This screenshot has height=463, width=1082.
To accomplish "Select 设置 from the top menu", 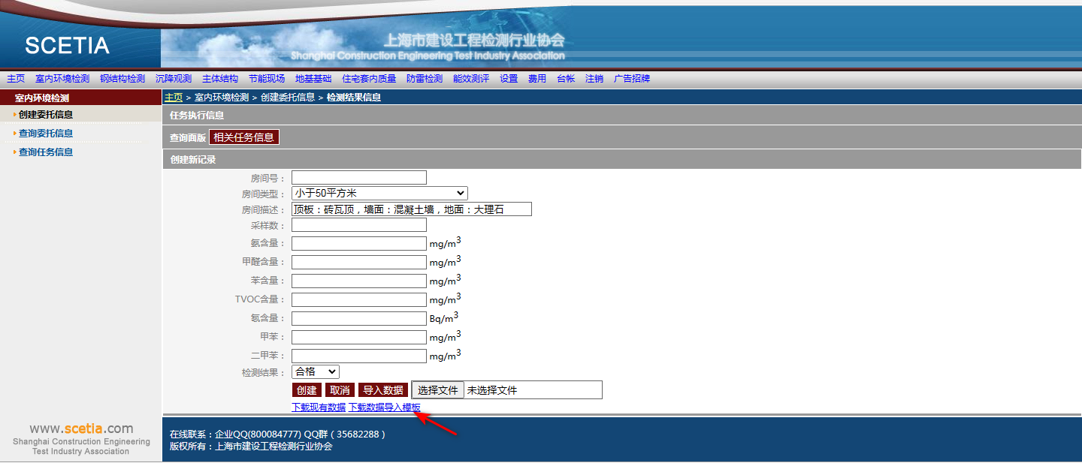I will click(x=509, y=79).
